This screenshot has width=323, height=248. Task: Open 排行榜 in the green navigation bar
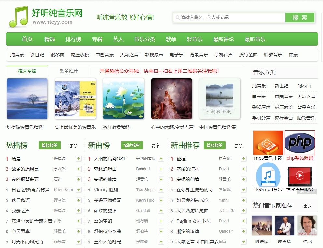(x=73, y=39)
